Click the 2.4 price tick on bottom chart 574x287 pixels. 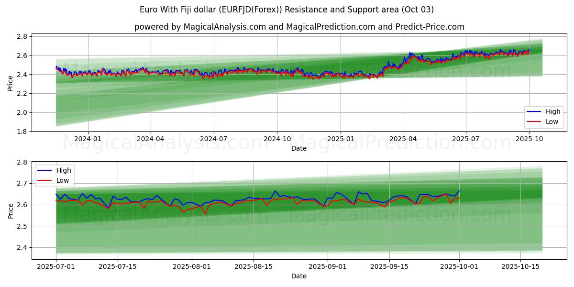point(22,247)
